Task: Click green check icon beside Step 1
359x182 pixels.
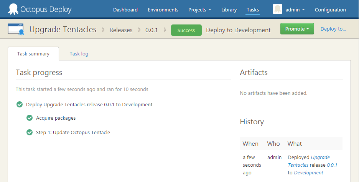Action: coord(30,133)
